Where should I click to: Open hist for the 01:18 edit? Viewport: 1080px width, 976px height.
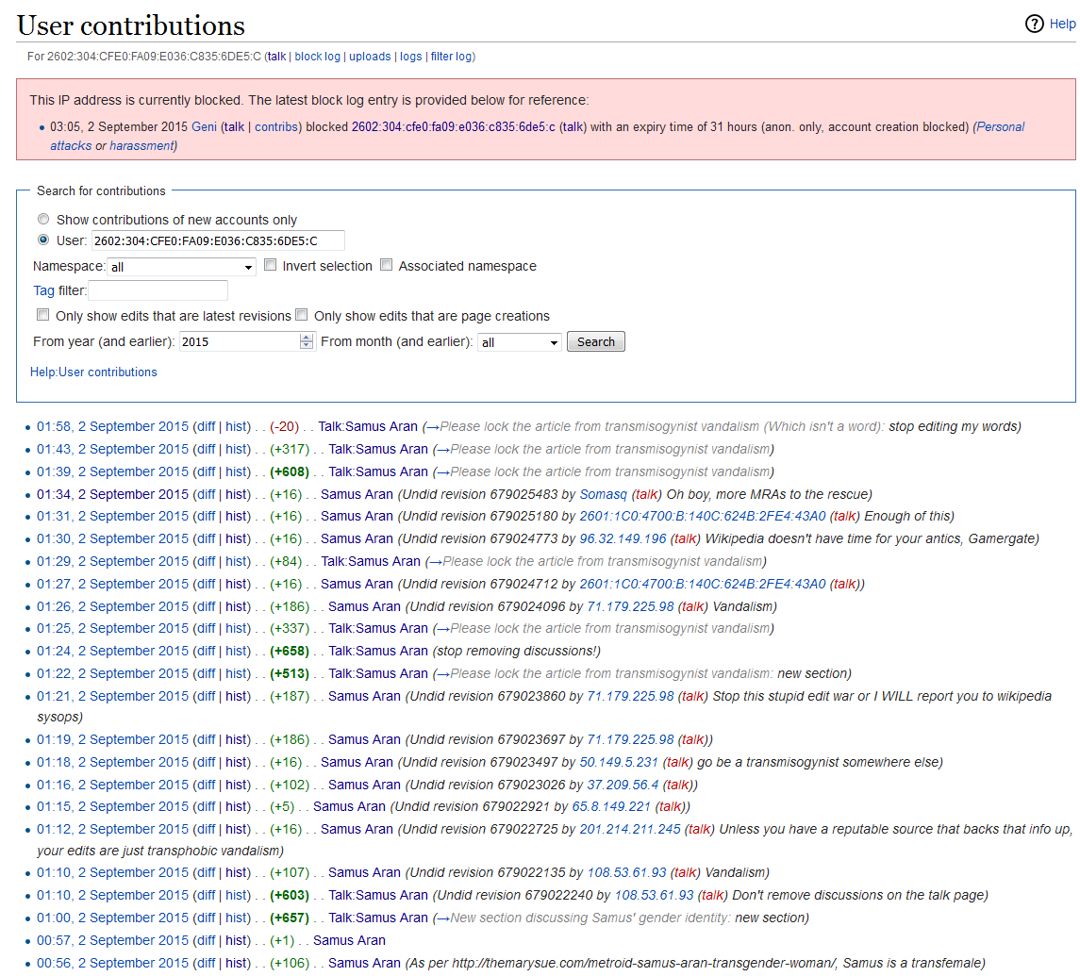(236, 763)
